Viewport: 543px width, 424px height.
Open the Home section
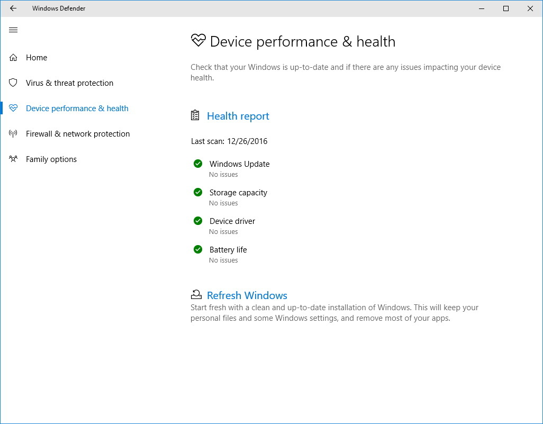[37, 58]
